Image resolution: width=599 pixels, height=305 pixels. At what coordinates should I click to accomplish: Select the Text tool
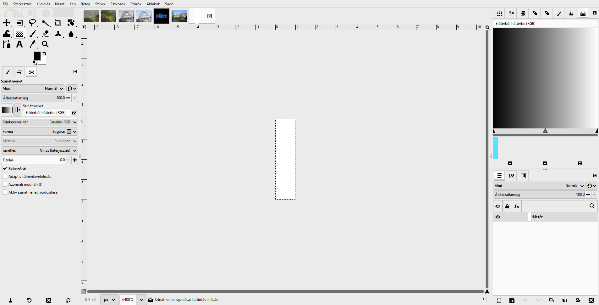point(19,44)
